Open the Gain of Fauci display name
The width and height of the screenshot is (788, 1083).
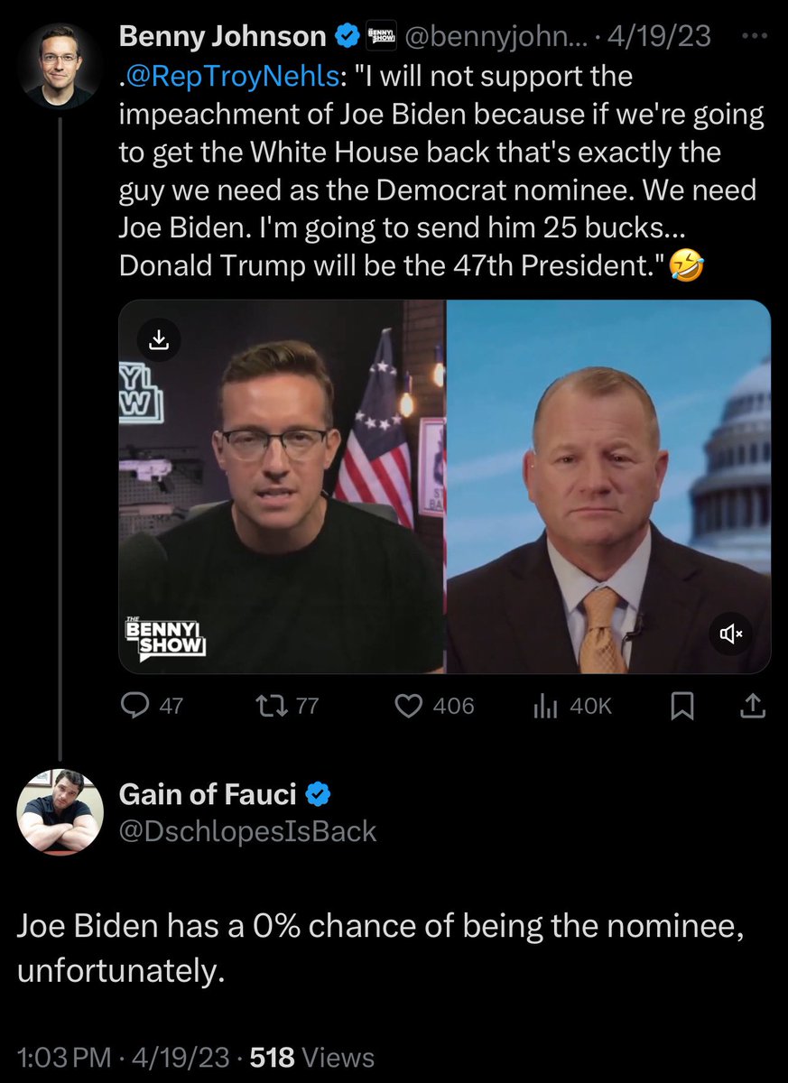tap(208, 795)
